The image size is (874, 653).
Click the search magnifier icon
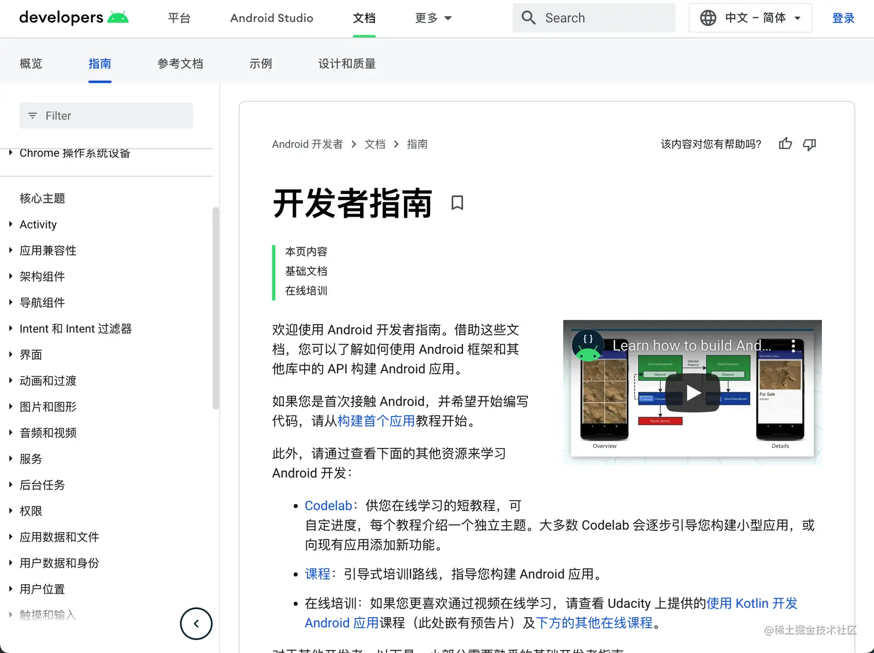528,18
